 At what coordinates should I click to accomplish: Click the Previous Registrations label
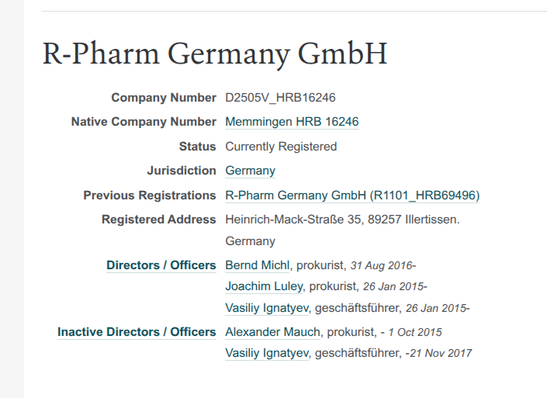click(149, 196)
